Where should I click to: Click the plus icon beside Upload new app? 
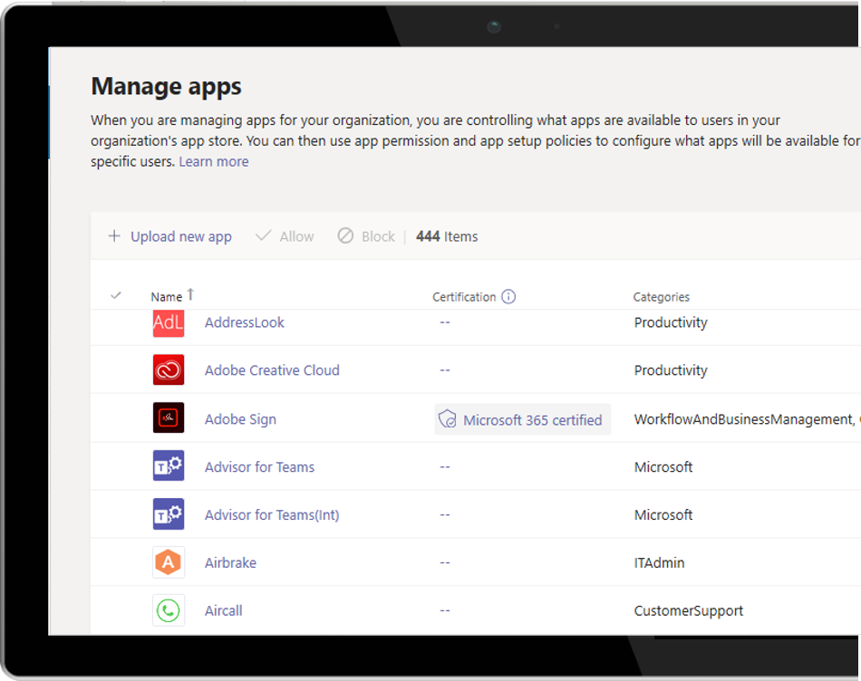(114, 236)
